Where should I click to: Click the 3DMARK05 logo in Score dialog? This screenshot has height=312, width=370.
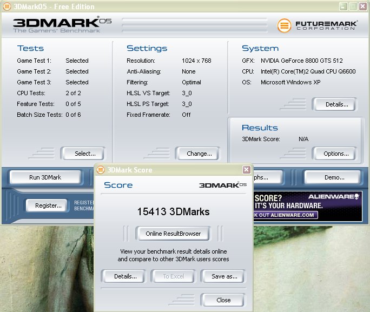[222, 185]
